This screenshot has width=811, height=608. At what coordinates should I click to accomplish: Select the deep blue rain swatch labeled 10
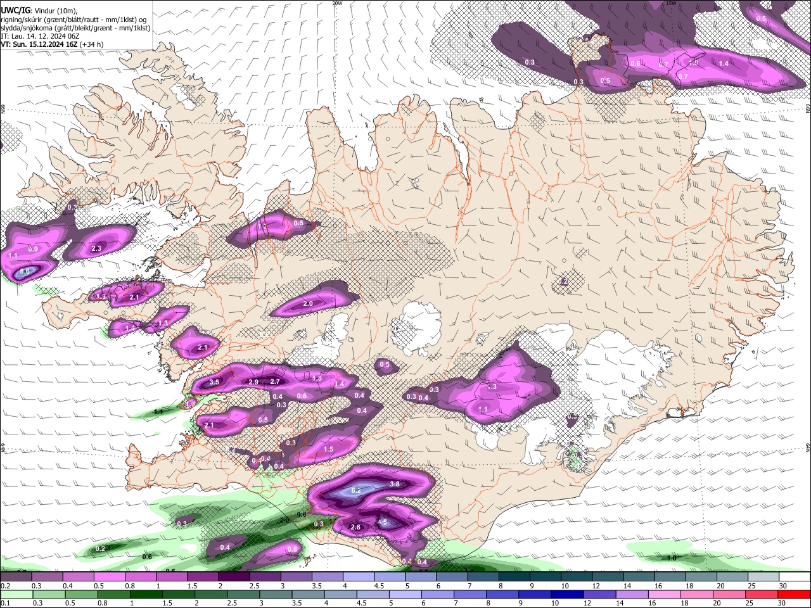pyautogui.click(x=568, y=594)
